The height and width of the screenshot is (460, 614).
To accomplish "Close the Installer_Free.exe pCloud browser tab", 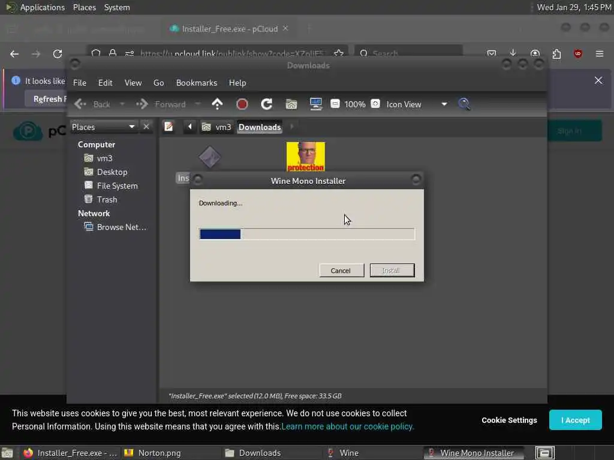I will click(285, 28).
